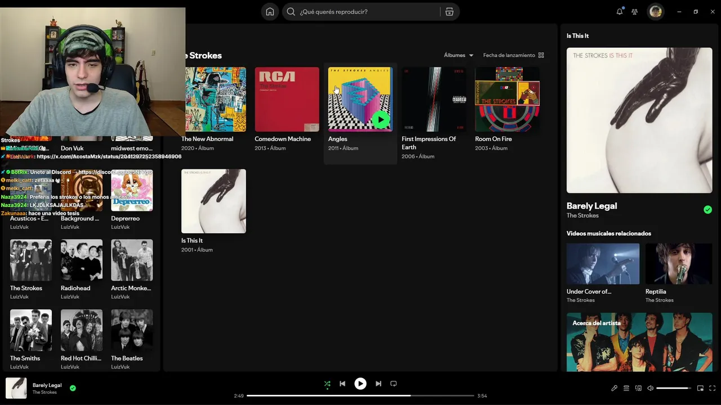Seek within the song progress bar

360,396
